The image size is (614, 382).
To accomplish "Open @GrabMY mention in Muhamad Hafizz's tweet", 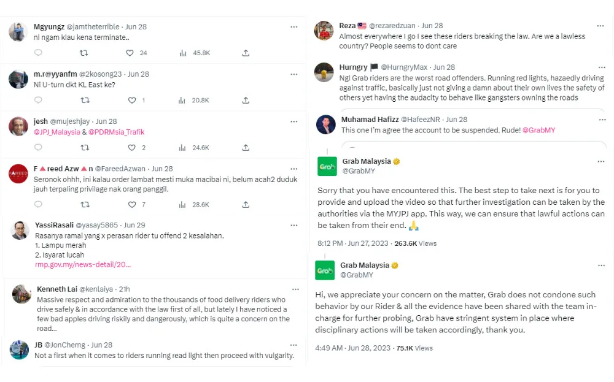I will 538,130.
